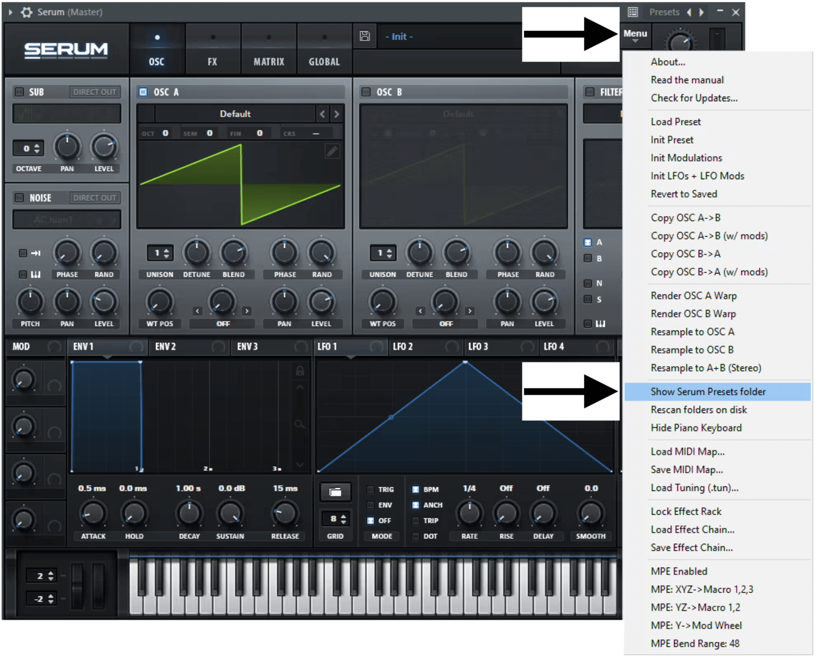
Task: Disable the OSC A checkbox
Action: [143, 92]
